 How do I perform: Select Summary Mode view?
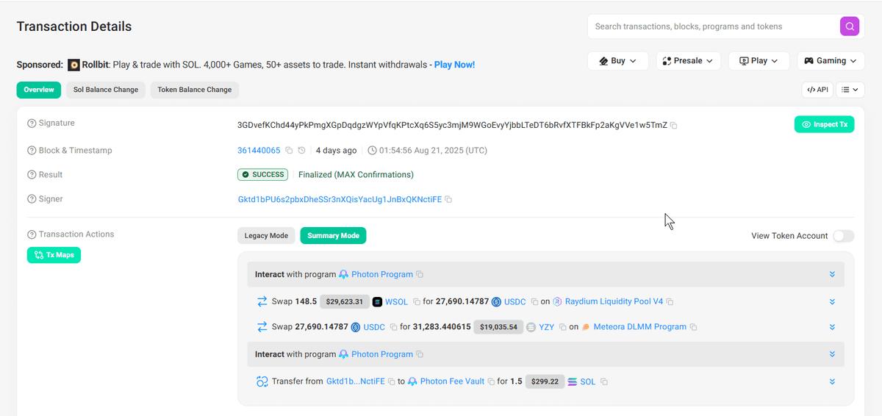point(333,236)
